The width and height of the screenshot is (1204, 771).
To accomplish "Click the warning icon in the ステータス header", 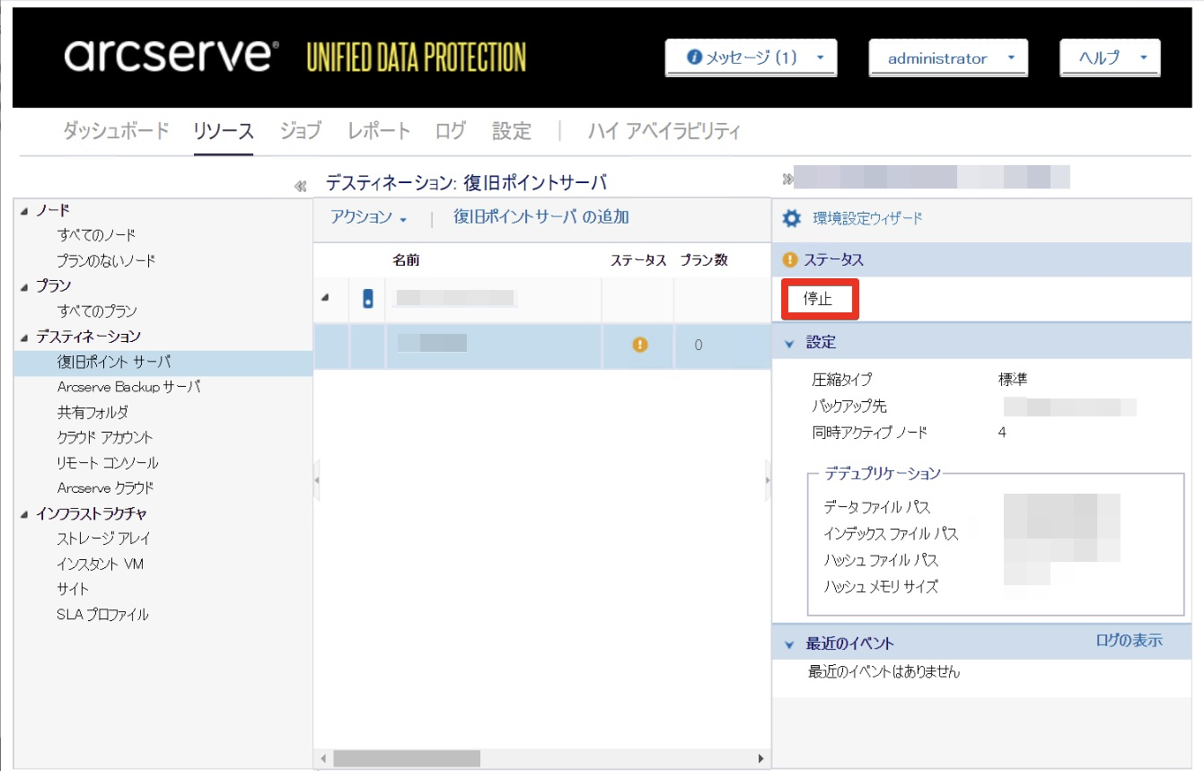I will click(x=790, y=259).
